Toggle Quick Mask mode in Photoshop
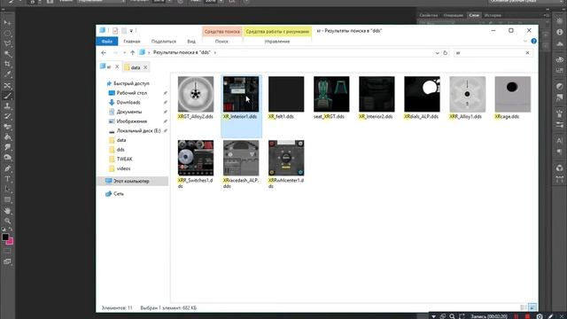 [x=7, y=251]
